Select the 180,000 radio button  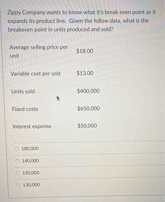pos(17,149)
